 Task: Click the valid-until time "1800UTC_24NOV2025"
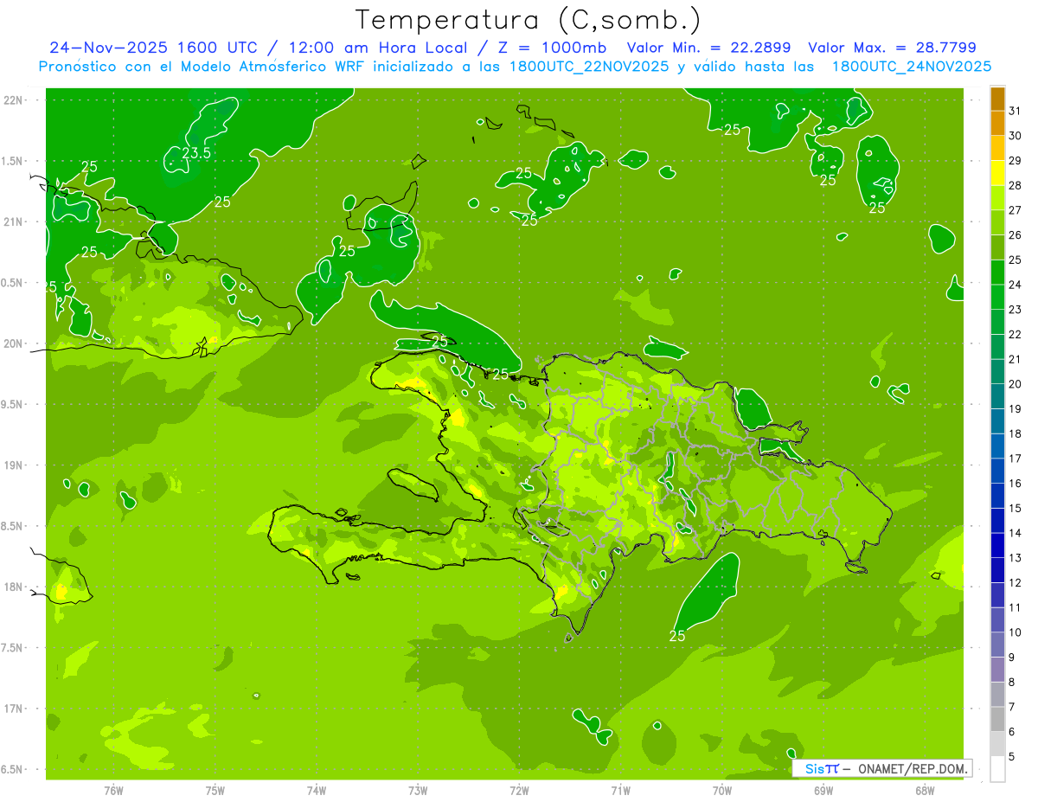coord(911,67)
